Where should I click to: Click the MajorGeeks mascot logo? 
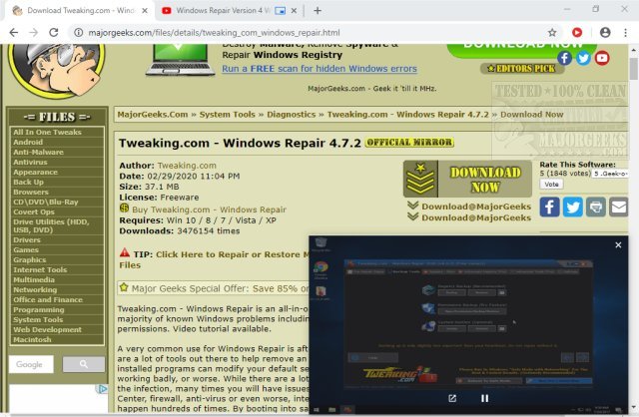click(x=56, y=70)
